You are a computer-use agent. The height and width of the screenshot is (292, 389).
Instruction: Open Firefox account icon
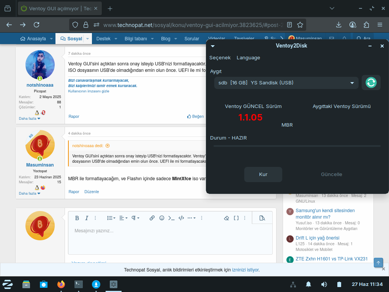click(x=353, y=25)
